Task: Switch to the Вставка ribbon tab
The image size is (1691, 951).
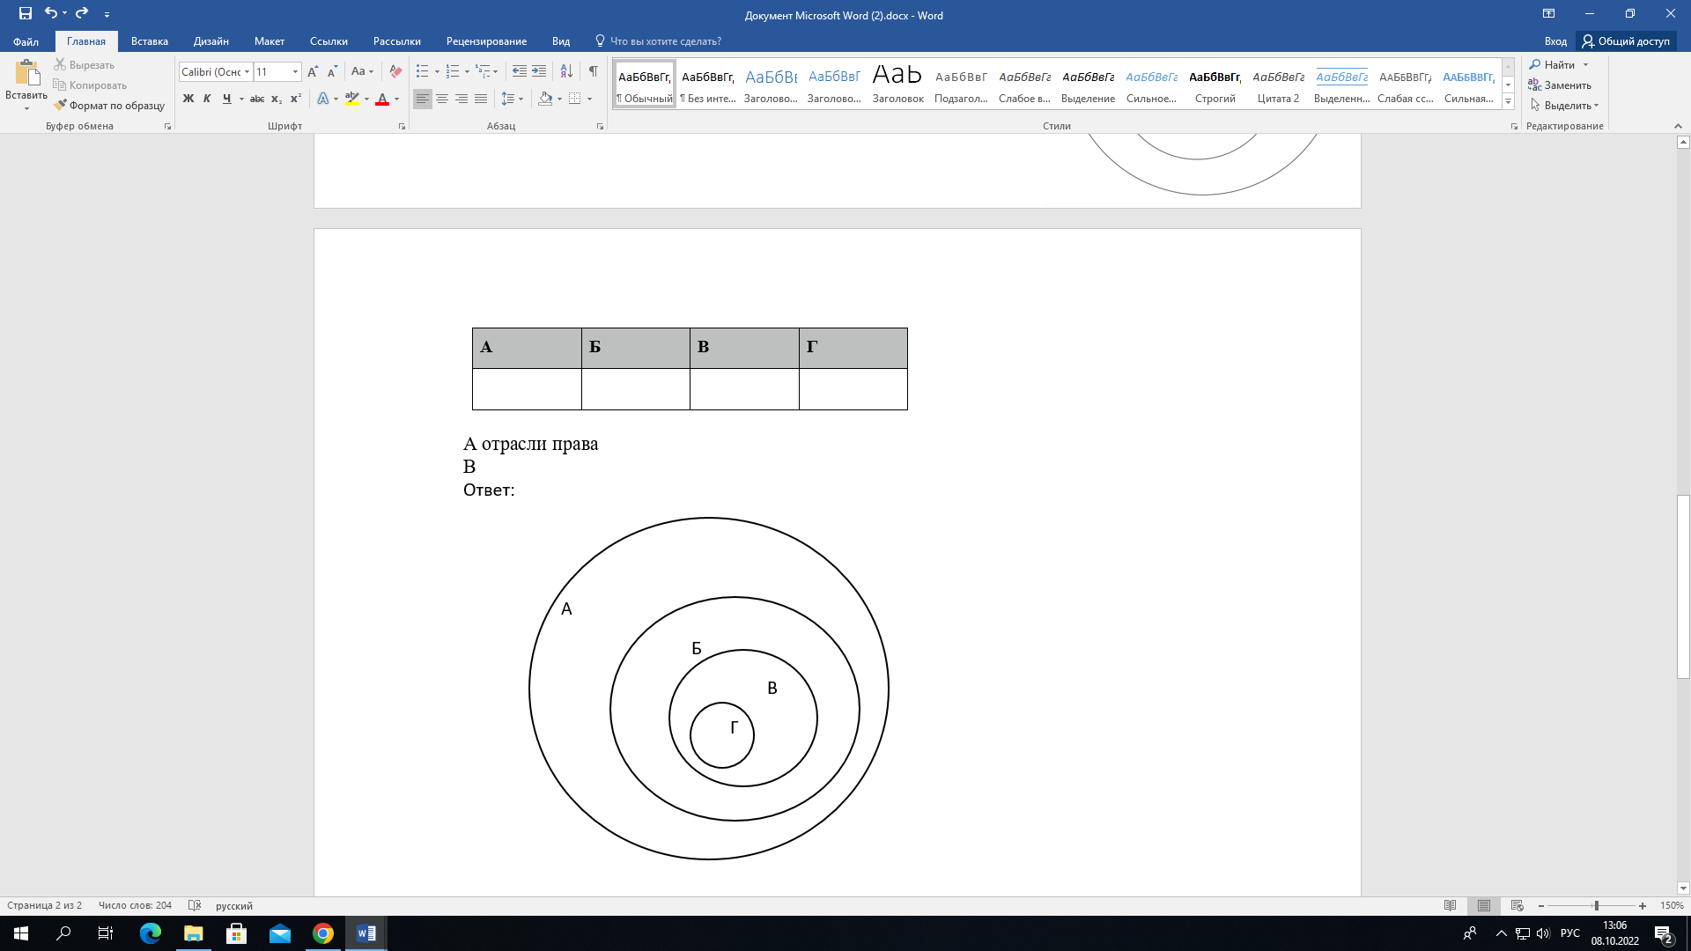Action: (x=150, y=41)
